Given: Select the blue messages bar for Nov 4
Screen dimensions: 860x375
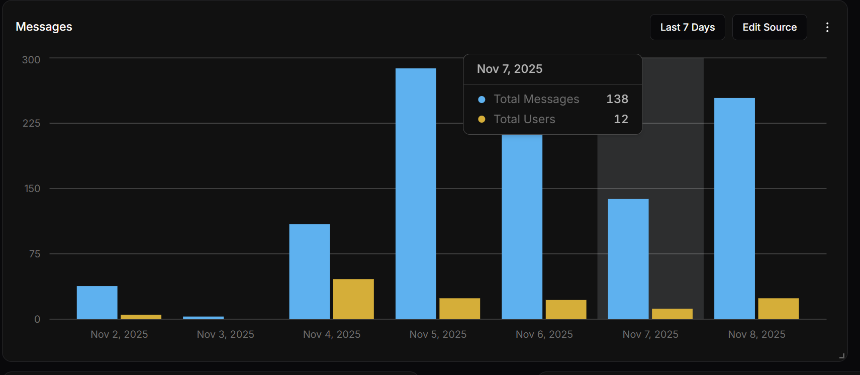Looking at the screenshot, I should pyautogui.click(x=310, y=271).
